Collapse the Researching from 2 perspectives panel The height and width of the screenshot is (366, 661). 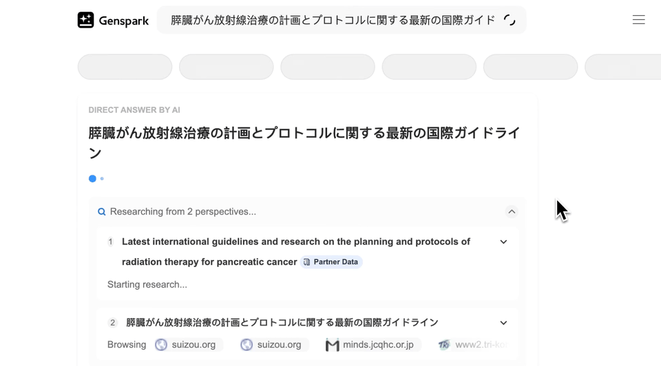pyautogui.click(x=512, y=212)
